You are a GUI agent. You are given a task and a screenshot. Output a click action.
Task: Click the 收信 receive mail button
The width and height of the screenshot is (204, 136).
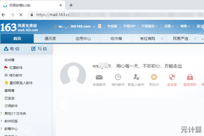(x=12, y=49)
